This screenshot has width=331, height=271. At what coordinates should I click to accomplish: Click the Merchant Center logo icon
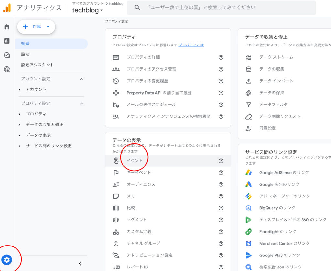pyautogui.click(x=249, y=243)
